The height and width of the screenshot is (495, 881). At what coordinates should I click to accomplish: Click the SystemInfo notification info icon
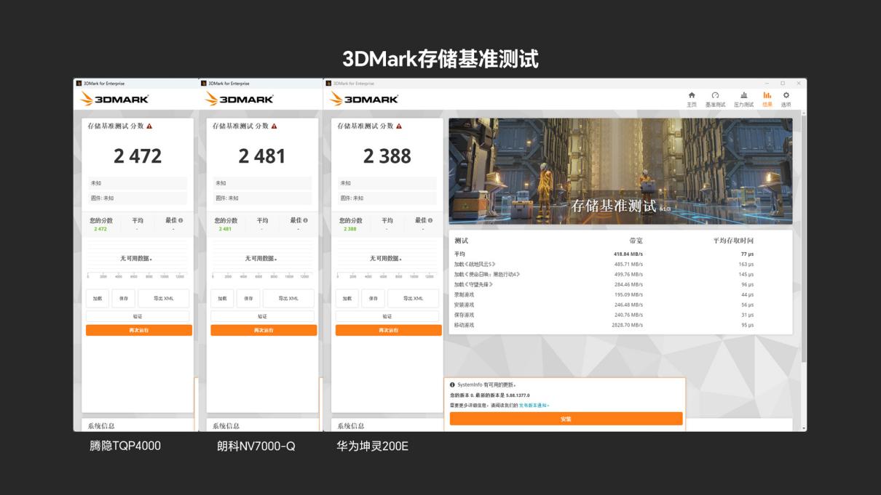point(452,385)
